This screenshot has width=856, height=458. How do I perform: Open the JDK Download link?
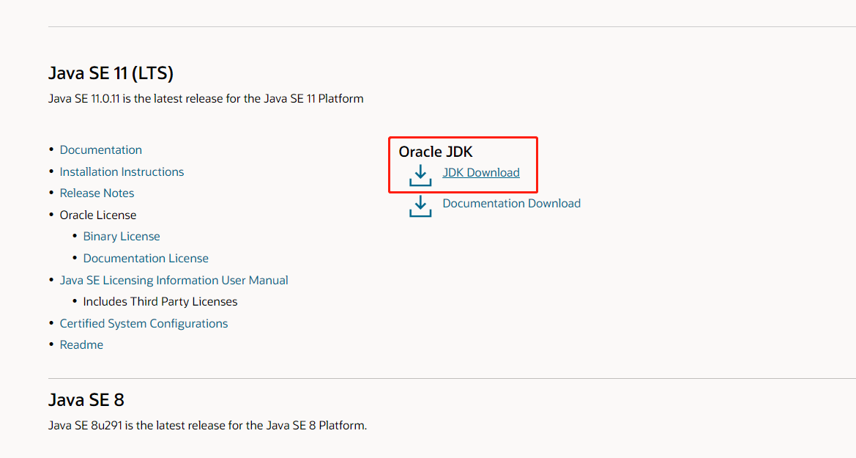(481, 173)
